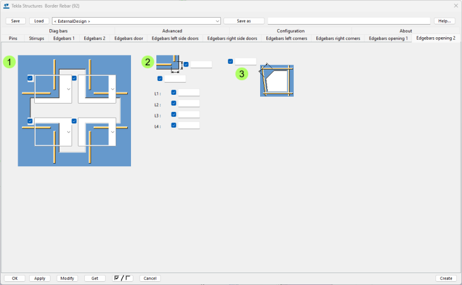
Task: Toggle all checkboxes on/off button
Action: (x=123, y=278)
